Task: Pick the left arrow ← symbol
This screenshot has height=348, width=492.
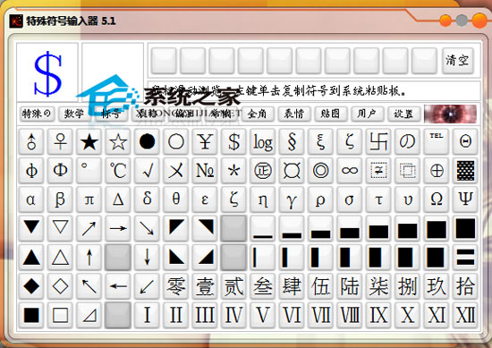Action: (118, 286)
